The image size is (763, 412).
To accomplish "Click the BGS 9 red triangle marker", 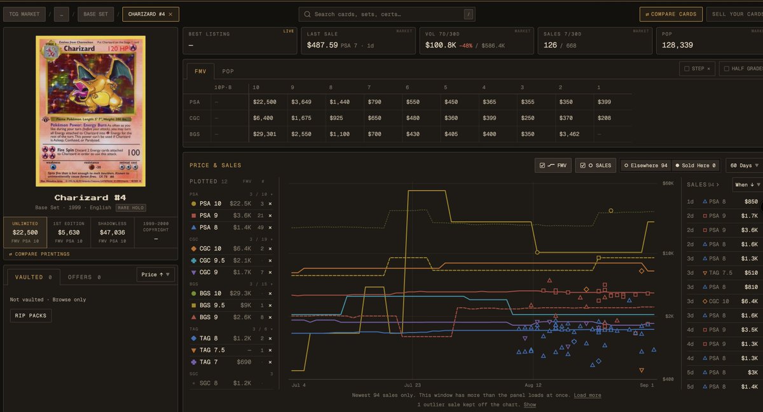I will (x=194, y=317).
